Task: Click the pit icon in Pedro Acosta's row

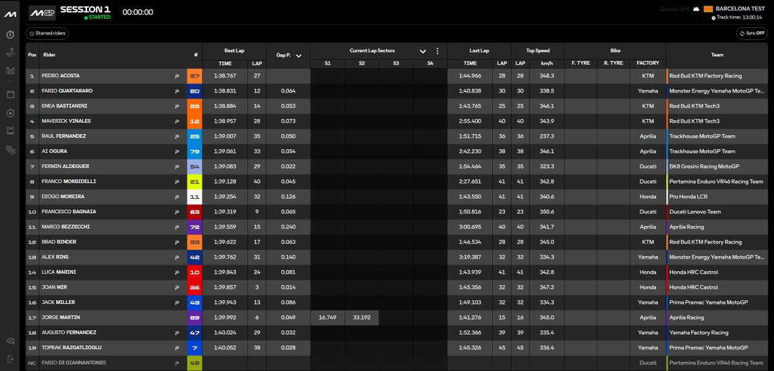Action: [x=177, y=76]
